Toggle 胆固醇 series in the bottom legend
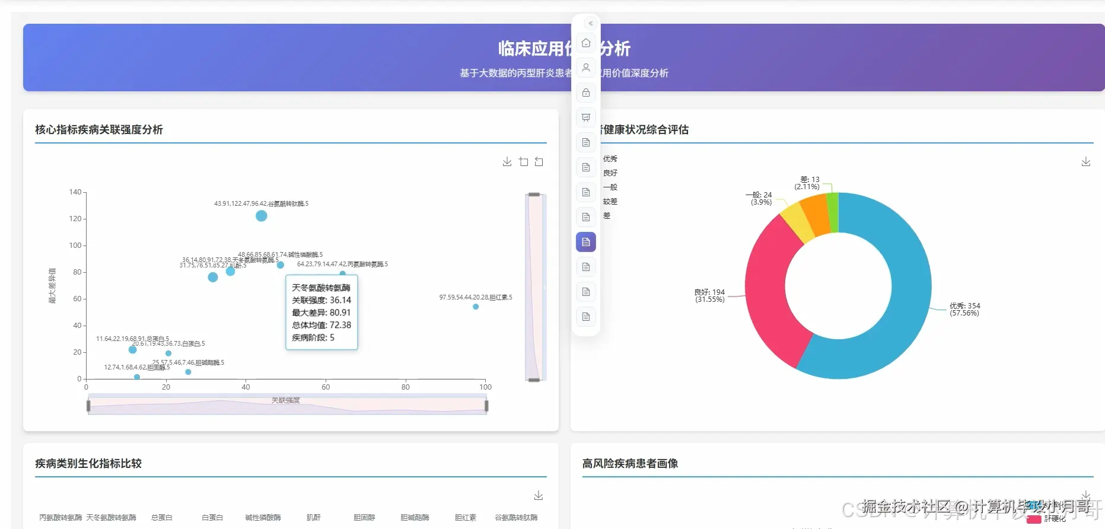The width and height of the screenshot is (1105, 529). [x=364, y=518]
